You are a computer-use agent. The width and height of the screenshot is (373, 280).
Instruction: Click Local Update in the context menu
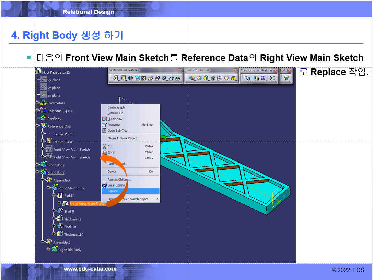pos(116,185)
